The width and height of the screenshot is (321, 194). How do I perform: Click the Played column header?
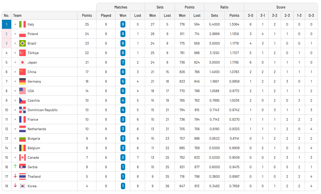(x=106, y=16)
